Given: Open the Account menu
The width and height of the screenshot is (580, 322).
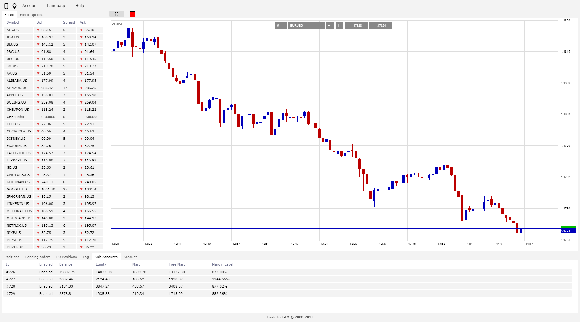Looking at the screenshot, I should [30, 5].
